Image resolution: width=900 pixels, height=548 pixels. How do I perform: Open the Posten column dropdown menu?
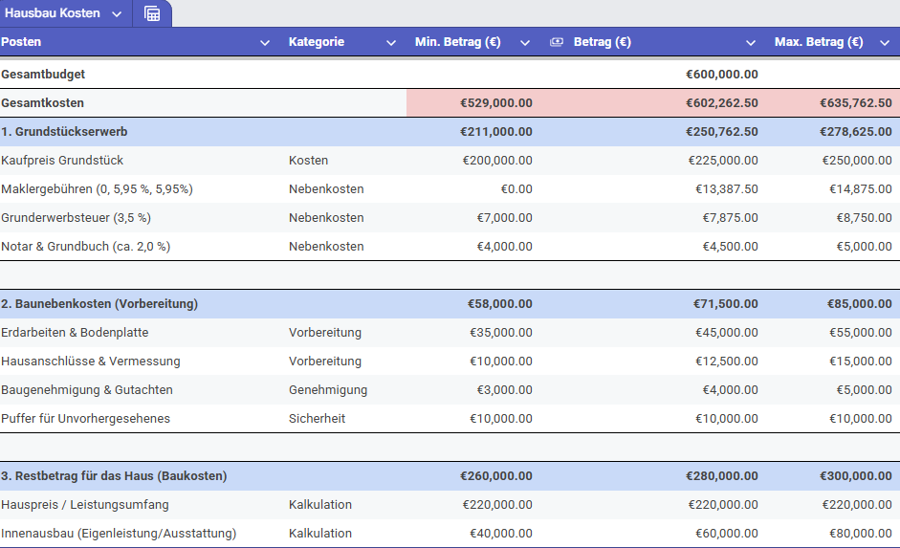pyautogui.click(x=265, y=43)
